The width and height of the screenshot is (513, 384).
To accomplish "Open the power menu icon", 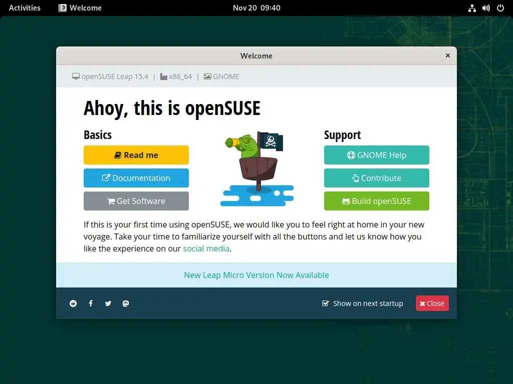I will click(x=500, y=8).
